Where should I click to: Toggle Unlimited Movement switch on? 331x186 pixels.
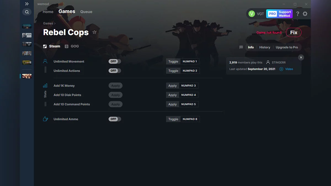point(114,61)
